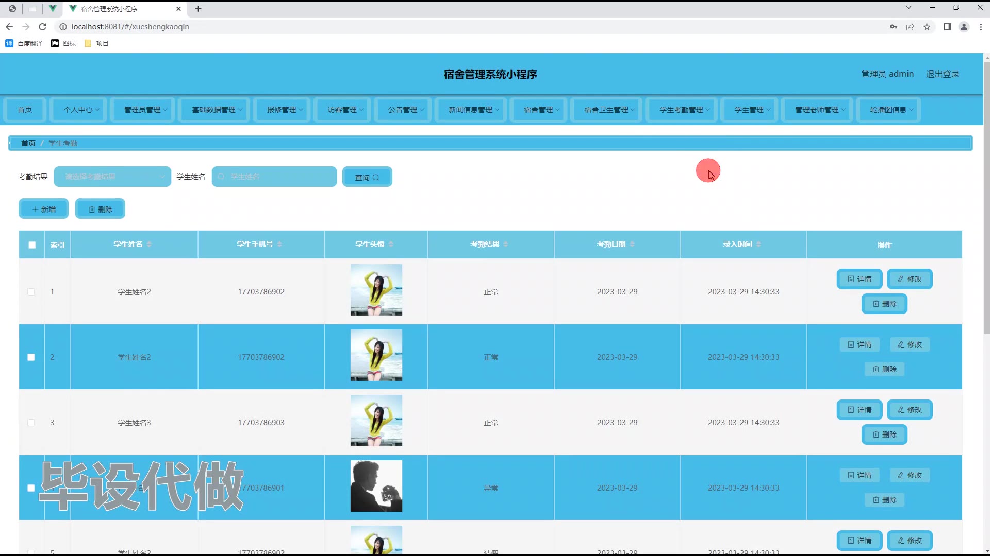Sort table by 考勤日期 column arrows
This screenshot has height=556, width=990.
(632, 244)
